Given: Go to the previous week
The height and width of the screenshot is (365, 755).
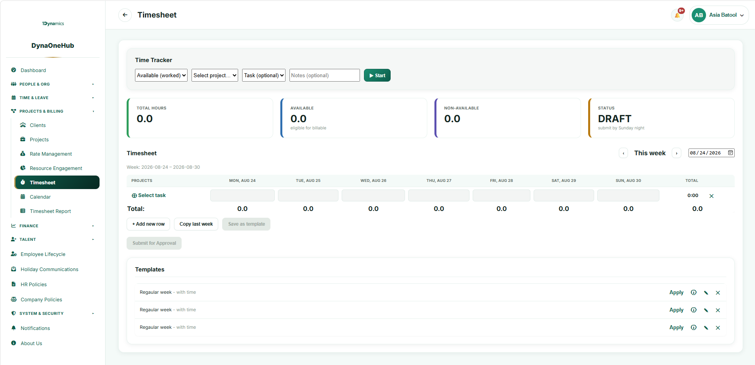Looking at the screenshot, I should [x=624, y=153].
